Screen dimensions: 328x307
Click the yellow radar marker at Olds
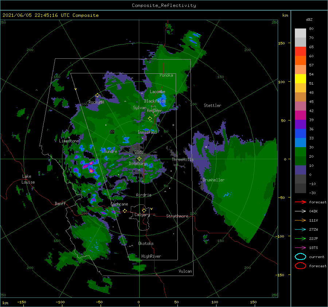tap(139, 159)
